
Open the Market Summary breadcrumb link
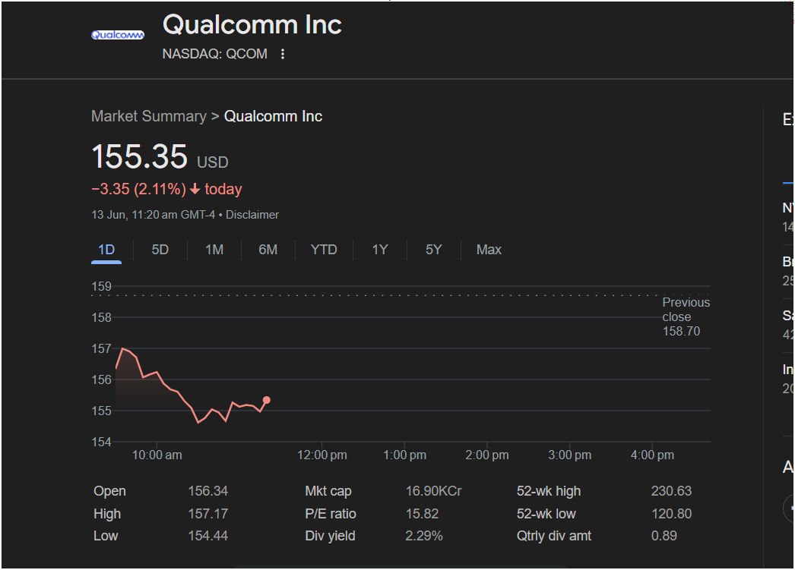click(149, 116)
